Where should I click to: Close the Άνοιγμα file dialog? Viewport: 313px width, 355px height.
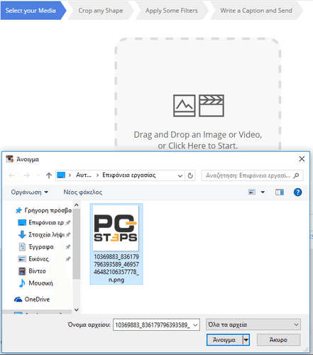pos(302,159)
